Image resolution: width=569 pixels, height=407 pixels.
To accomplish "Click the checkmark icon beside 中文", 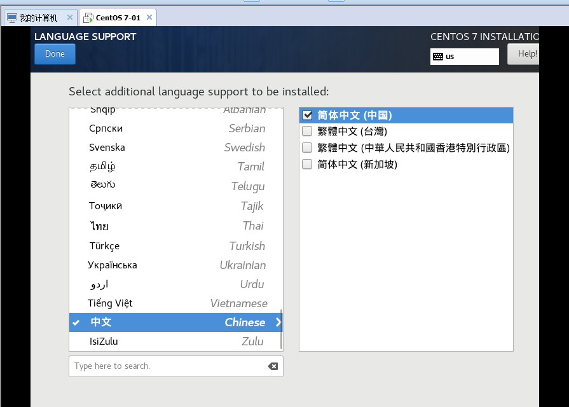I will coord(76,322).
